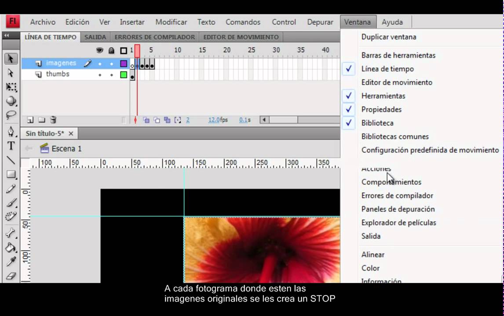The width and height of the screenshot is (504, 316).
Task: Click modify onion markers icon
Action: pos(178,120)
